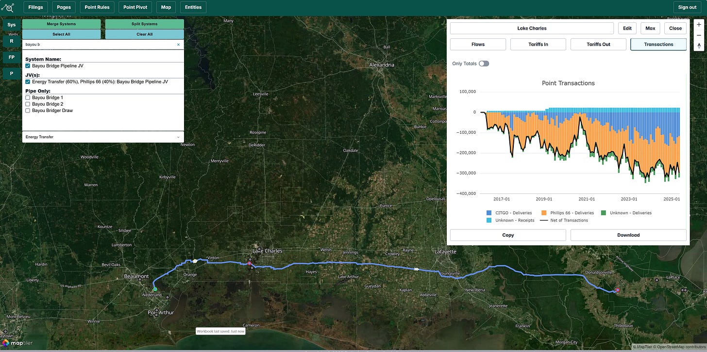707x352 pixels.
Task: Click the 2021-01 axis label
Action: pos(587,199)
